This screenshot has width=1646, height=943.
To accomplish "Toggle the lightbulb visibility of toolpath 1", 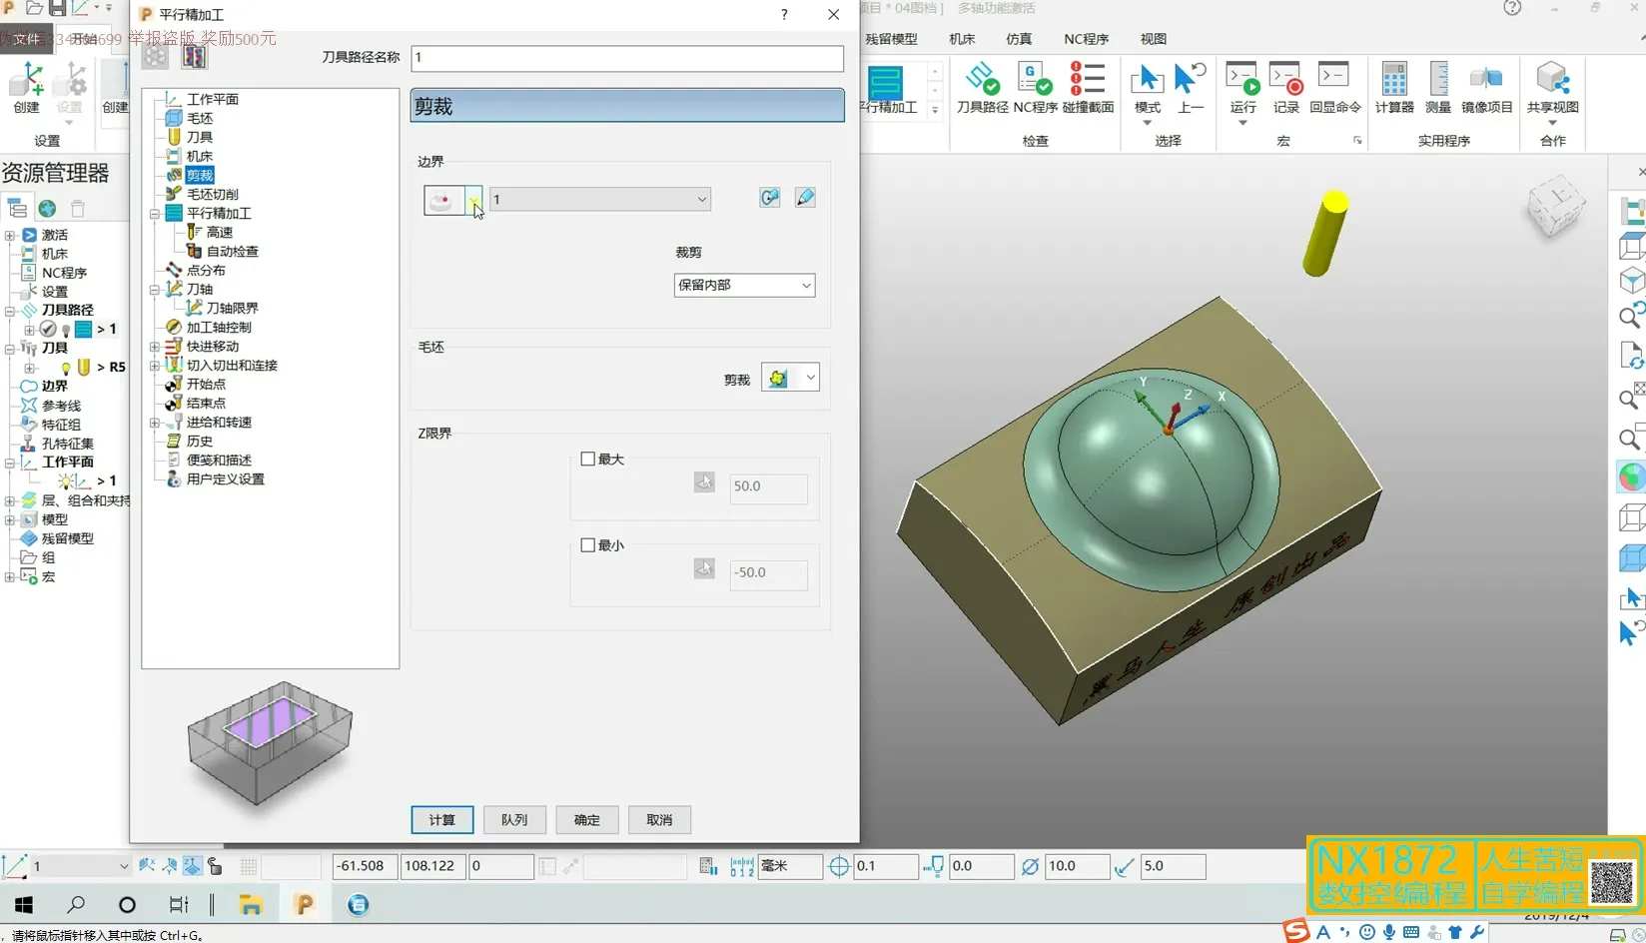I will tap(66, 330).
